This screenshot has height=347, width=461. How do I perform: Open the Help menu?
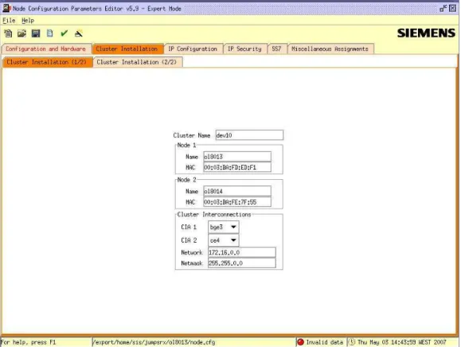point(28,21)
